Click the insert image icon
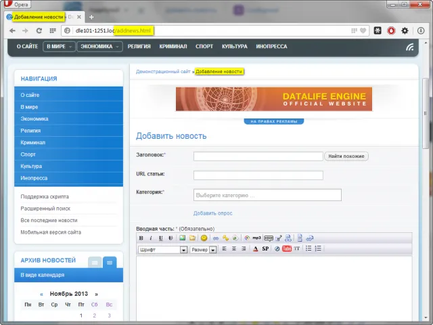Image resolution: width=433 pixels, height=325 pixels. (x=182, y=238)
